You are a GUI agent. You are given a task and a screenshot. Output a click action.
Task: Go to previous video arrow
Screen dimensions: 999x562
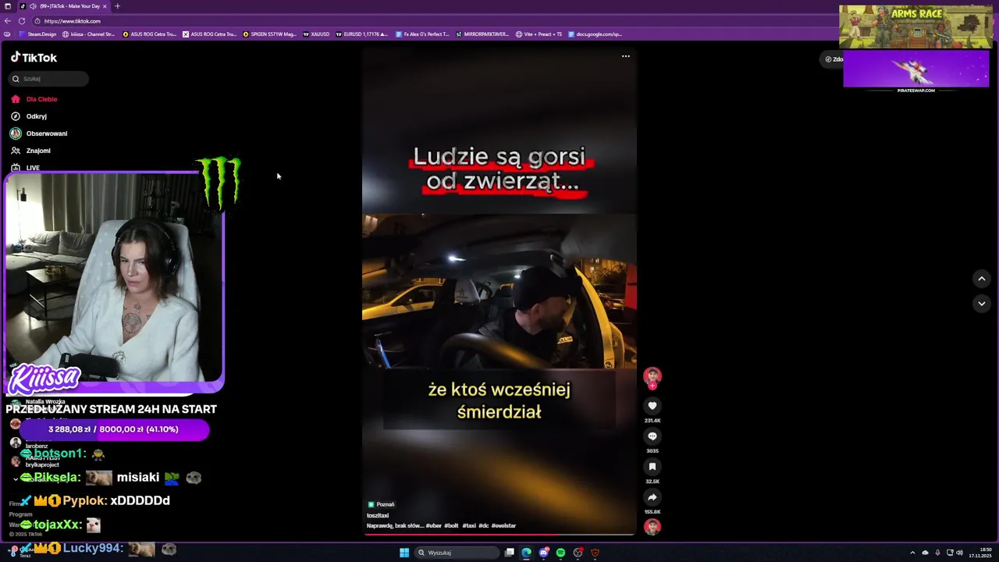point(982,279)
